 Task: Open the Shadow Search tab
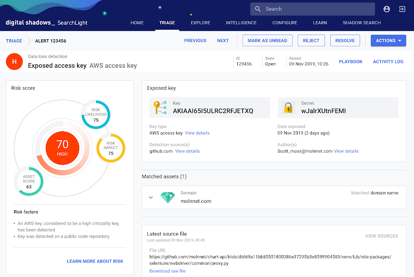(362, 22)
